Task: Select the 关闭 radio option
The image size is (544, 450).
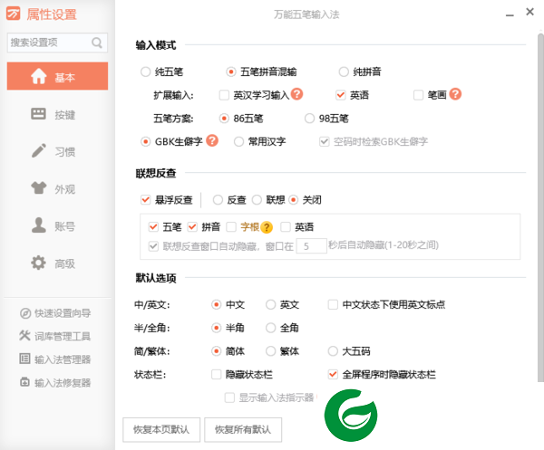Action: pyautogui.click(x=294, y=200)
